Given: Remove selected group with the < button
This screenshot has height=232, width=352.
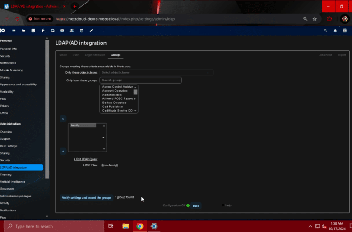Looking at the screenshot, I should pyautogui.click(x=63, y=152).
